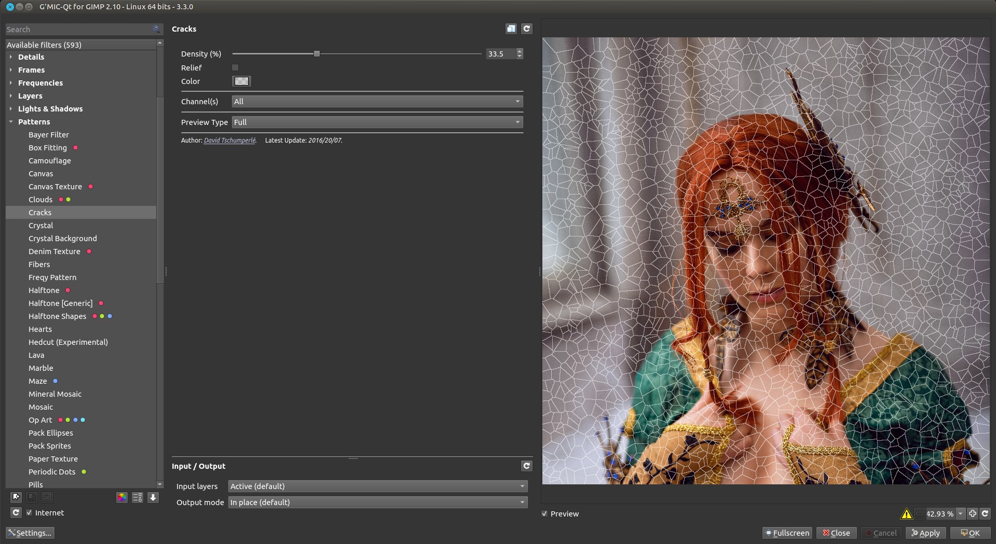
Task: Open David Tschumperlé author link
Action: [229, 140]
